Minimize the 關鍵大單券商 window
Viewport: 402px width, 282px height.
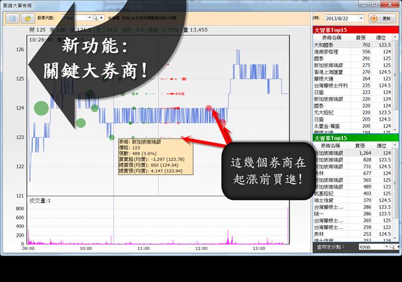(364, 5)
